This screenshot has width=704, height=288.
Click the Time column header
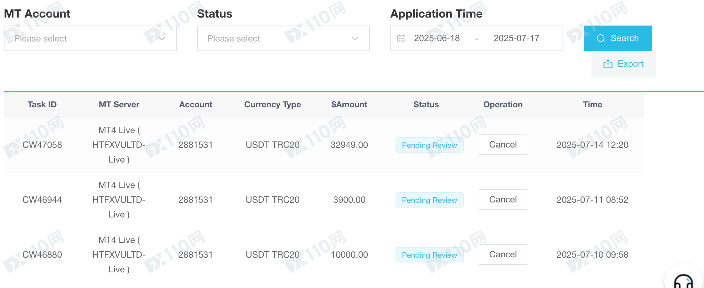point(592,104)
